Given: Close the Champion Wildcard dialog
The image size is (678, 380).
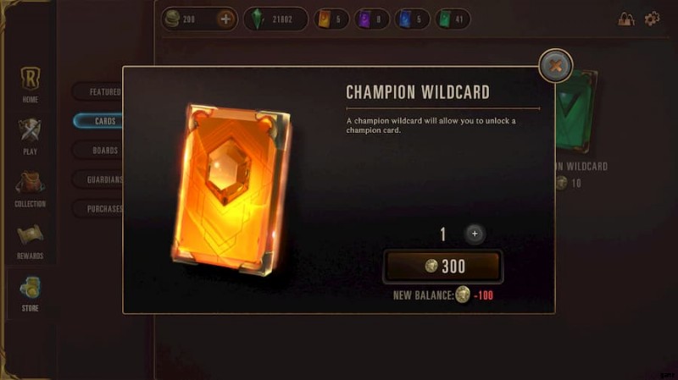Looking at the screenshot, I should pos(556,66).
